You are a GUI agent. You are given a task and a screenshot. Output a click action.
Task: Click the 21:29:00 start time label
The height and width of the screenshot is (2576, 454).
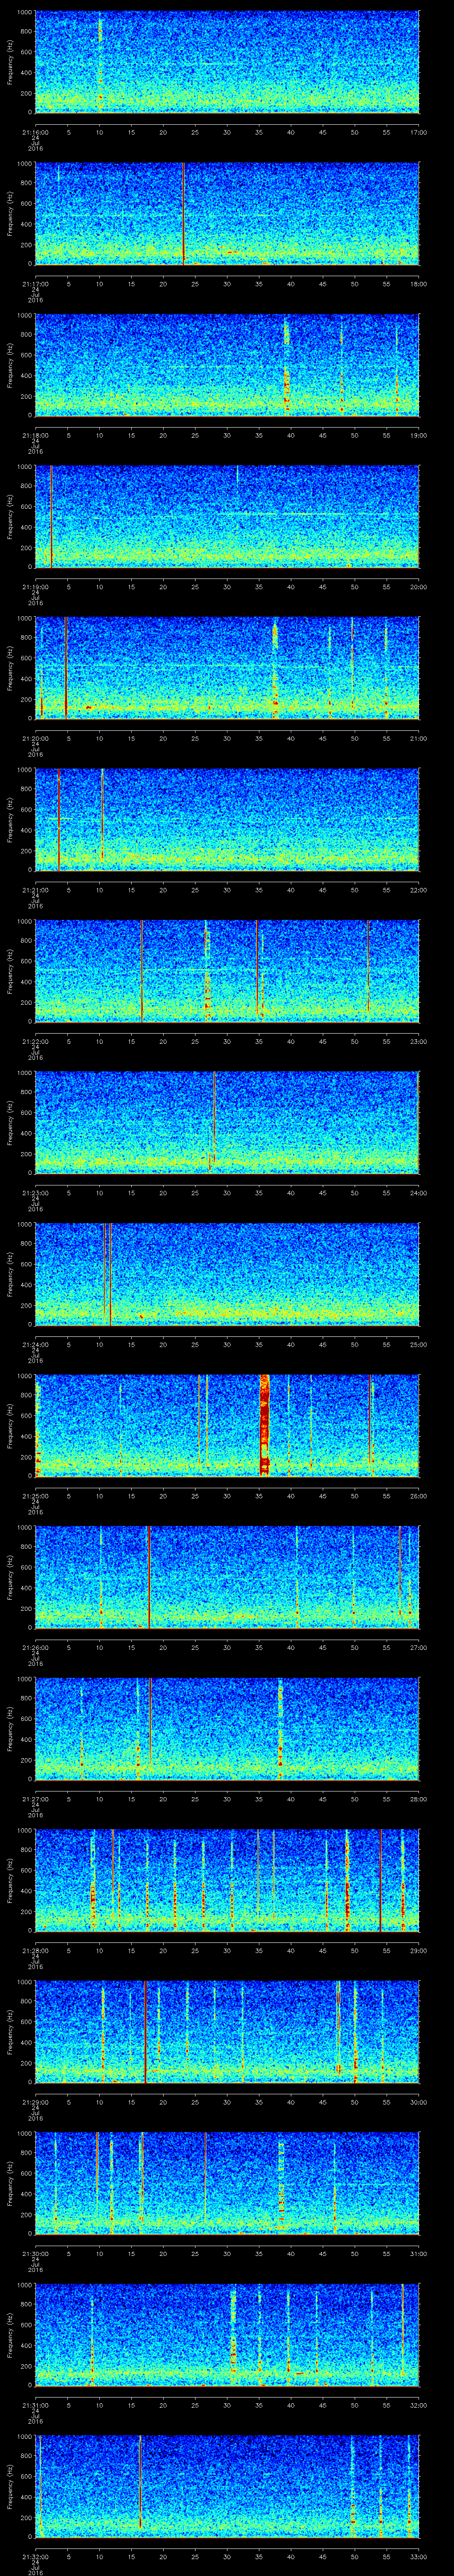click(35, 2102)
